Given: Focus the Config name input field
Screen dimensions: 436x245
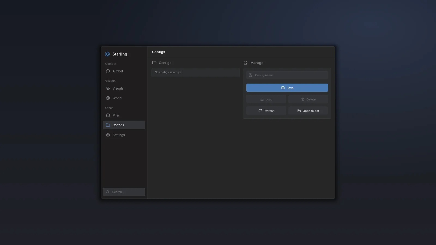Looking at the screenshot, I should pyautogui.click(x=287, y=75).
